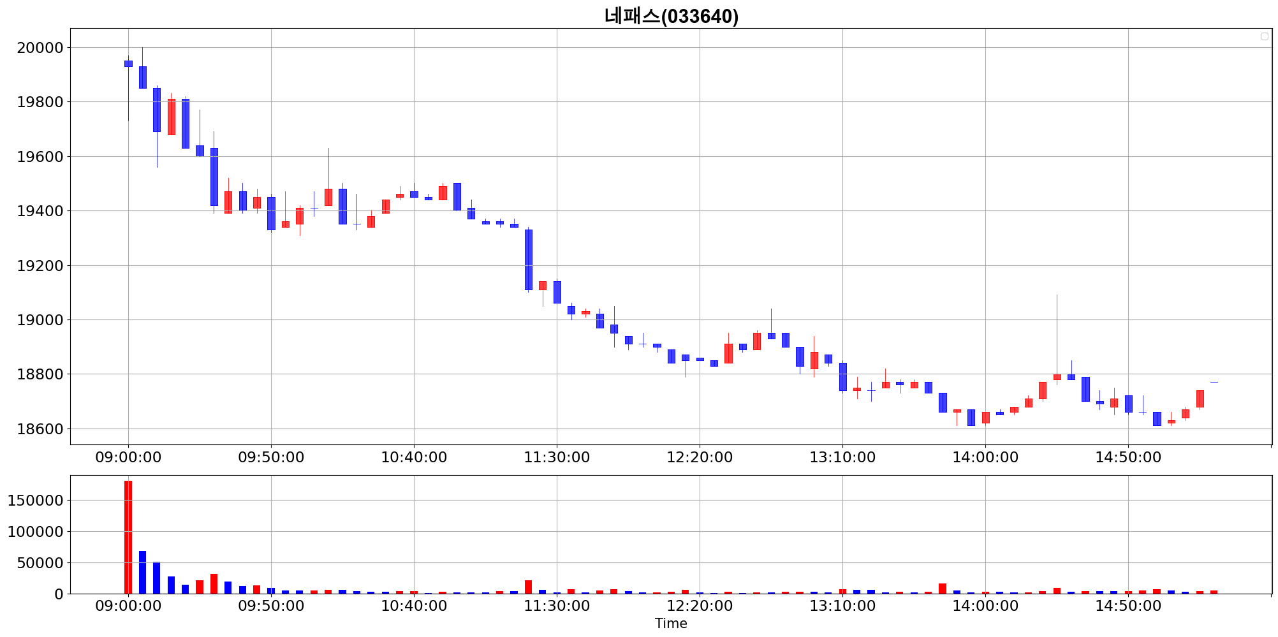Viewport: 1278px width, 637px height.
Task: Click the 13:10:00 label under the price chart
Action: [x=842, y=458]
